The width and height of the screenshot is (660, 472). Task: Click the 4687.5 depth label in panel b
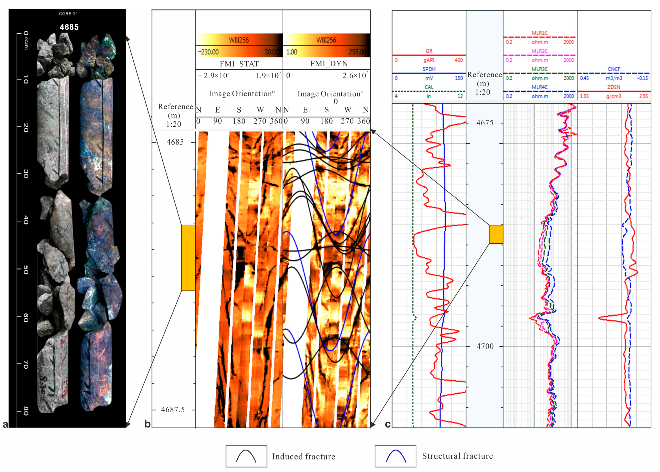[x=173, y=409]
